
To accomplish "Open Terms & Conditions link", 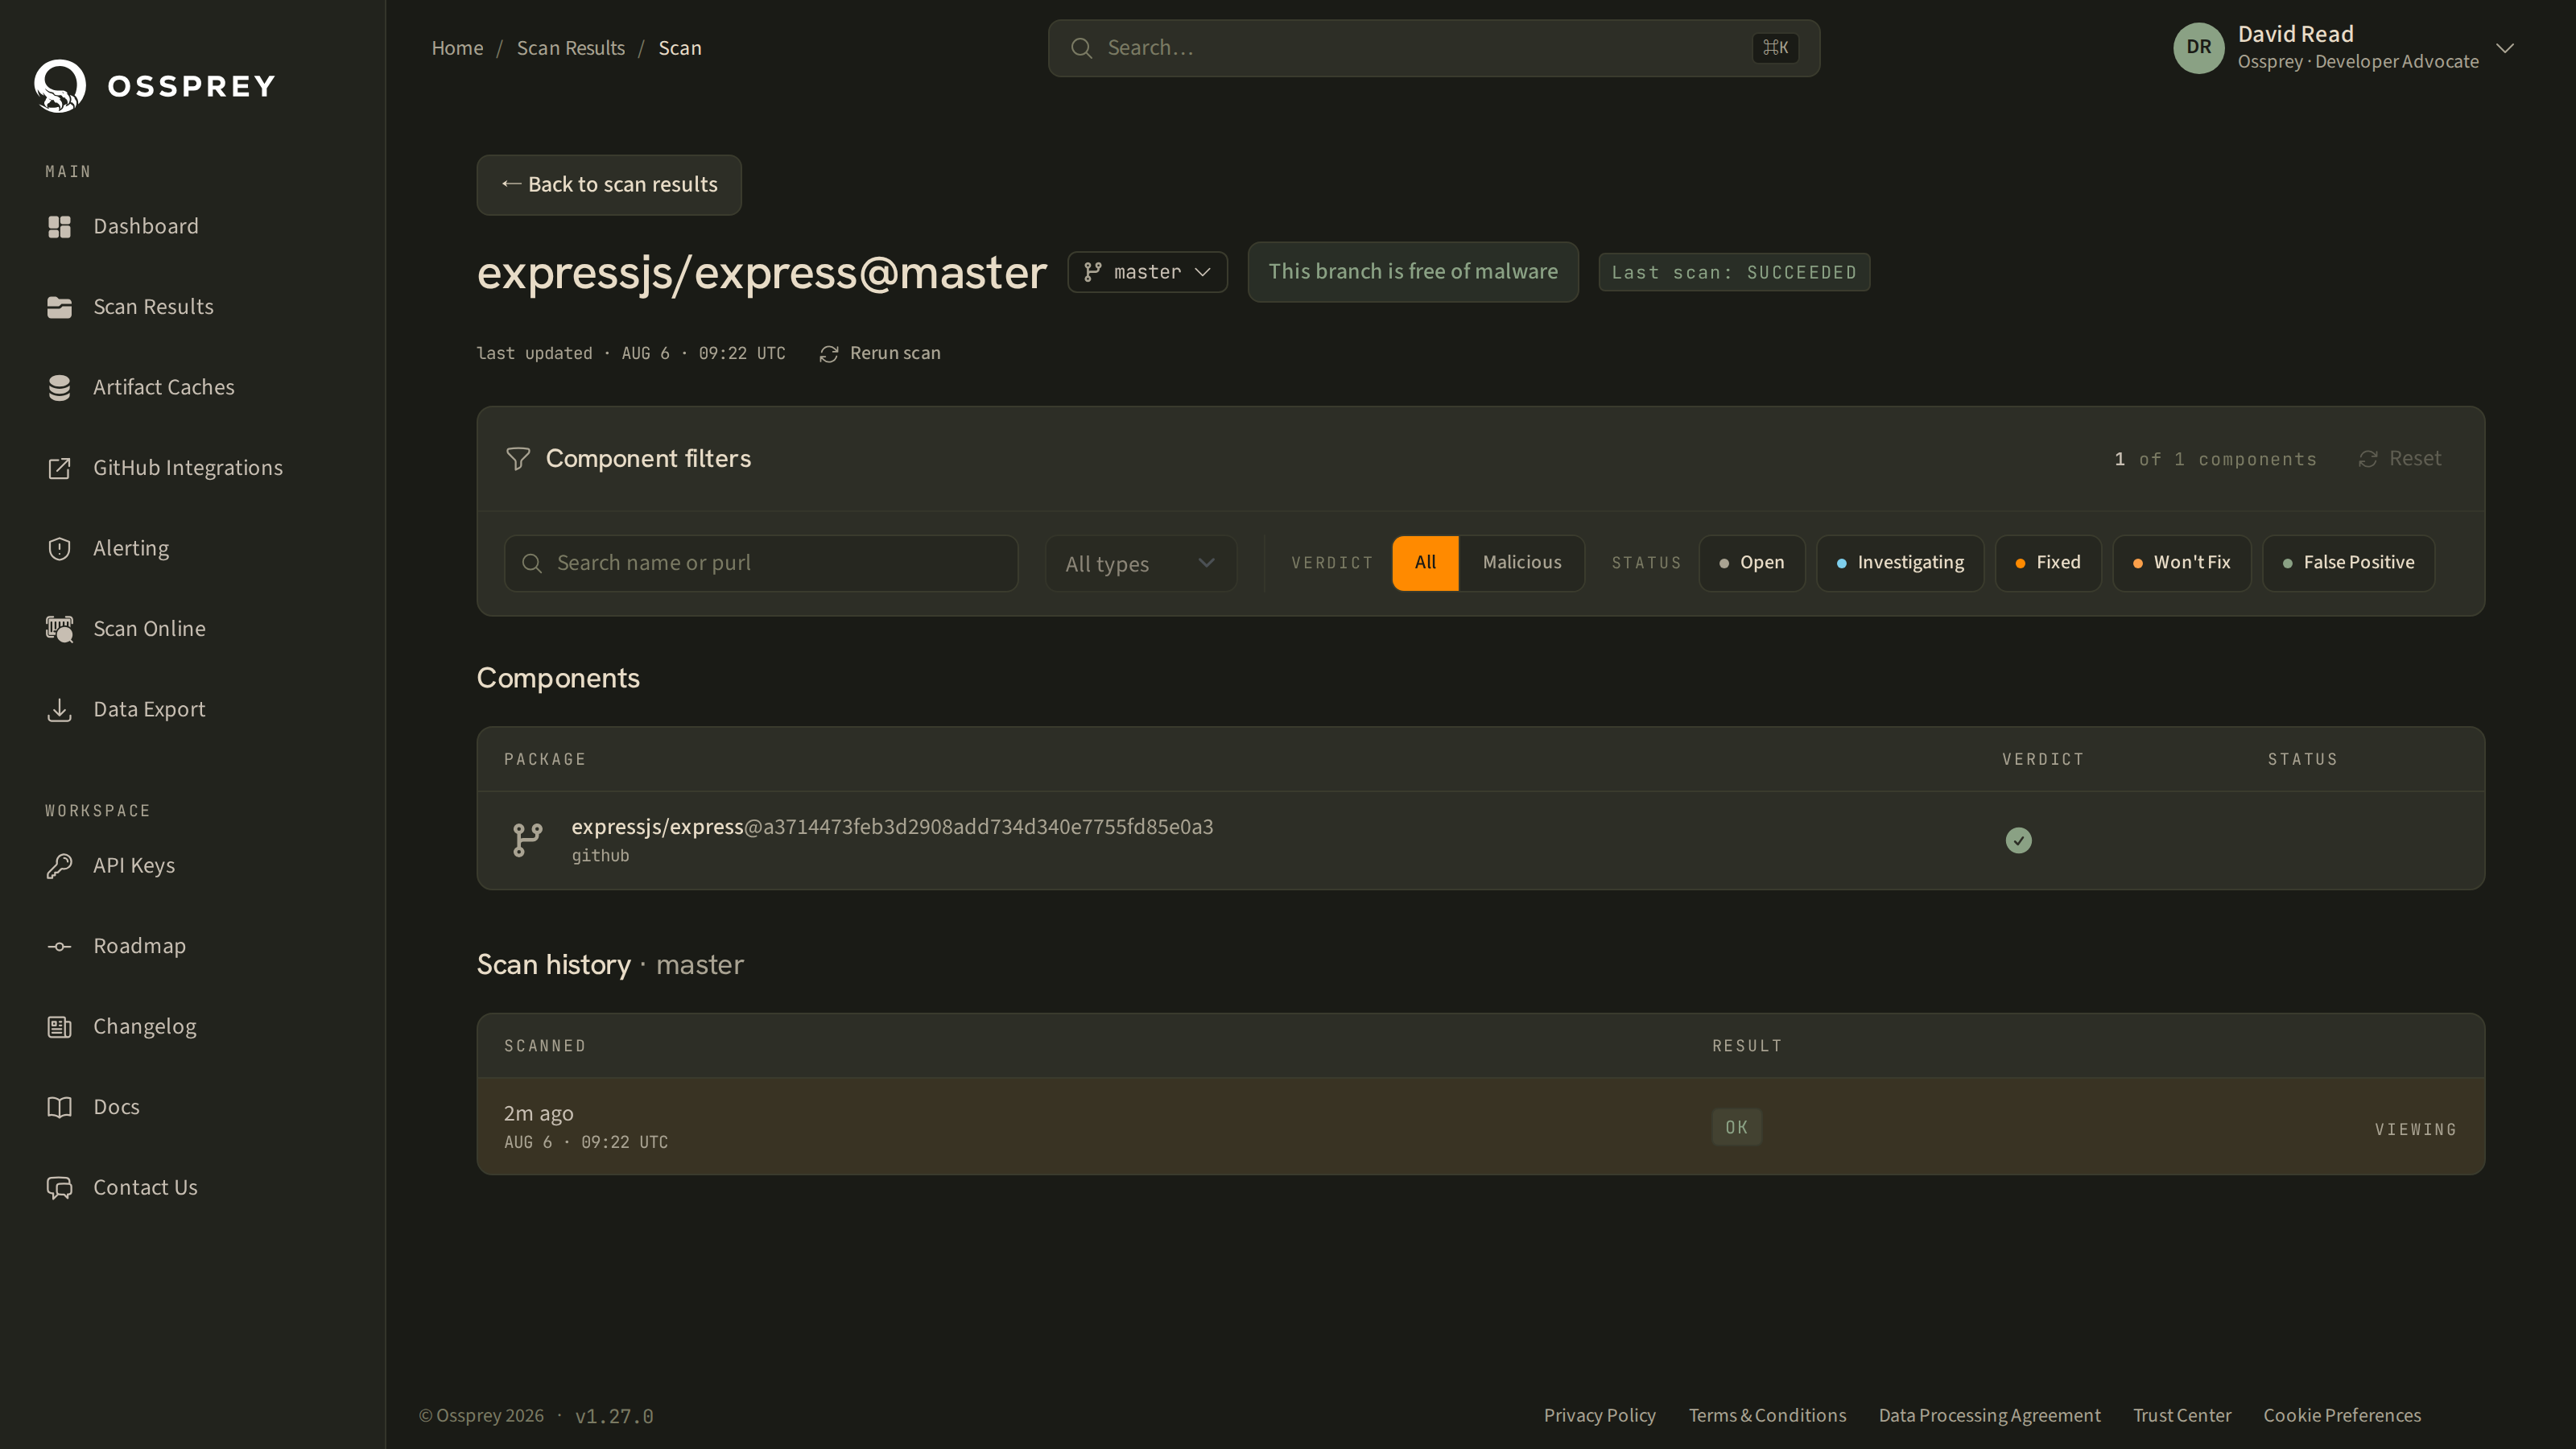I will click(x=1767, y=1415).
